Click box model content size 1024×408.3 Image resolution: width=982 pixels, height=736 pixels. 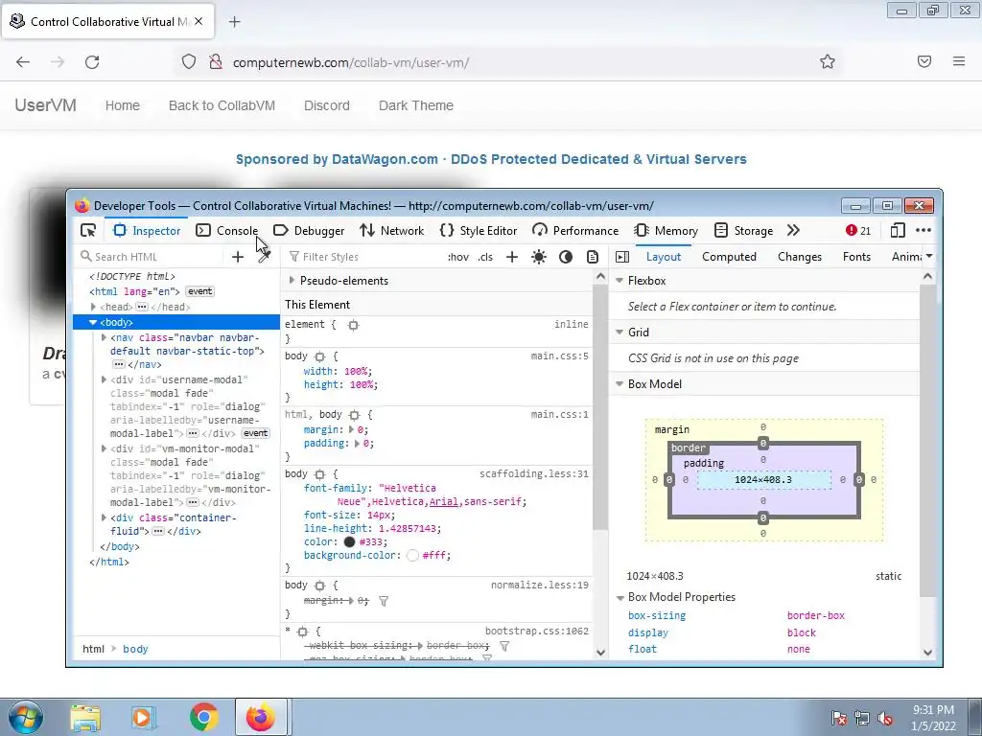point(763,480)
